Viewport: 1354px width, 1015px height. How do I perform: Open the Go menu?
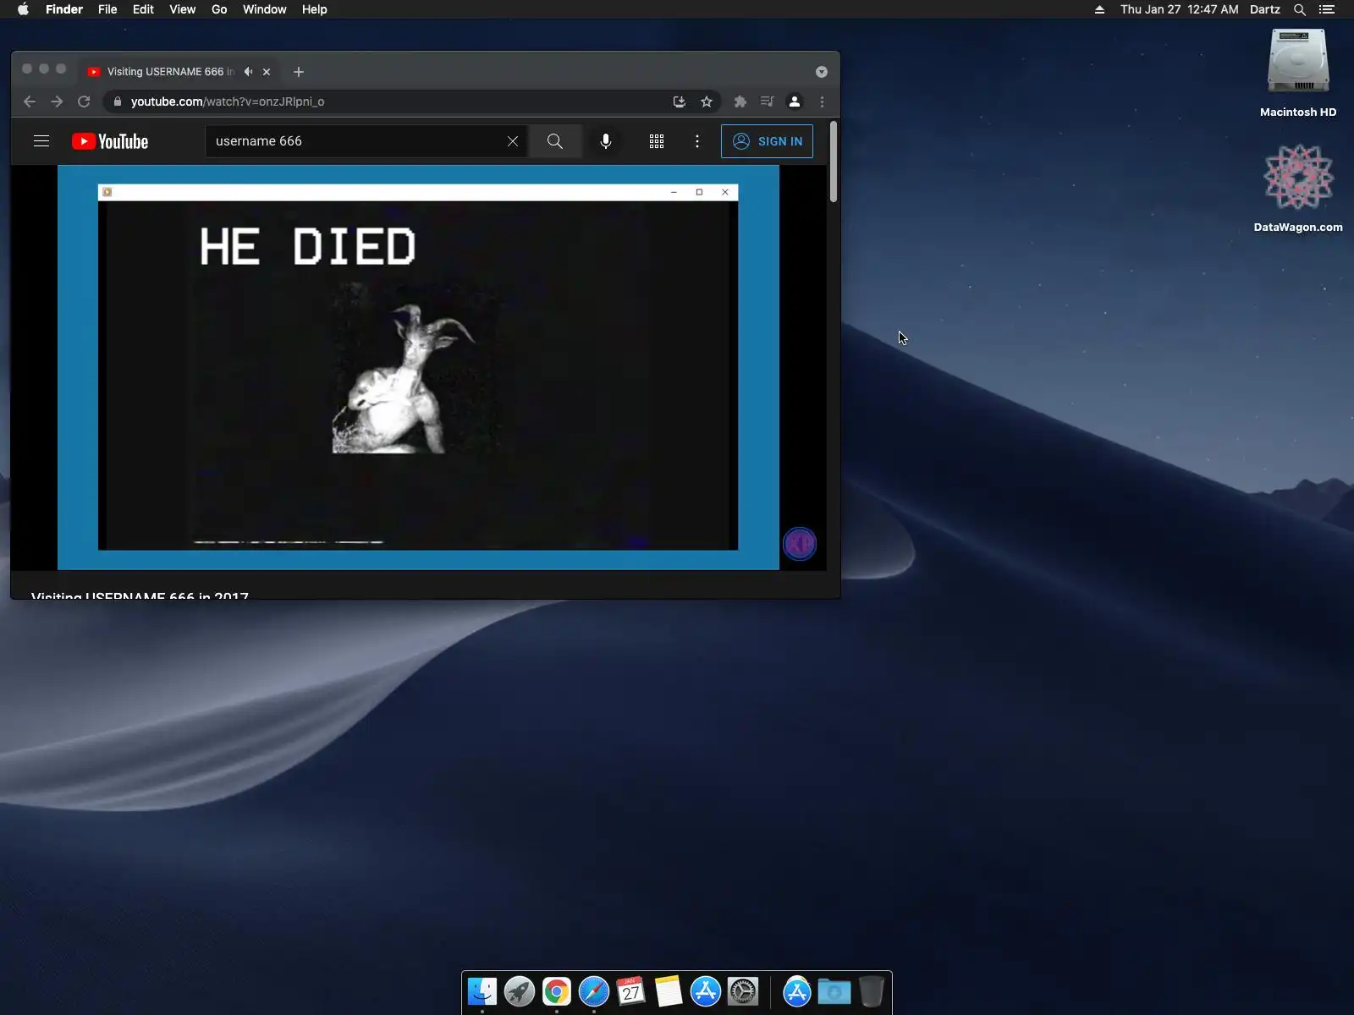tap(219, 9)
